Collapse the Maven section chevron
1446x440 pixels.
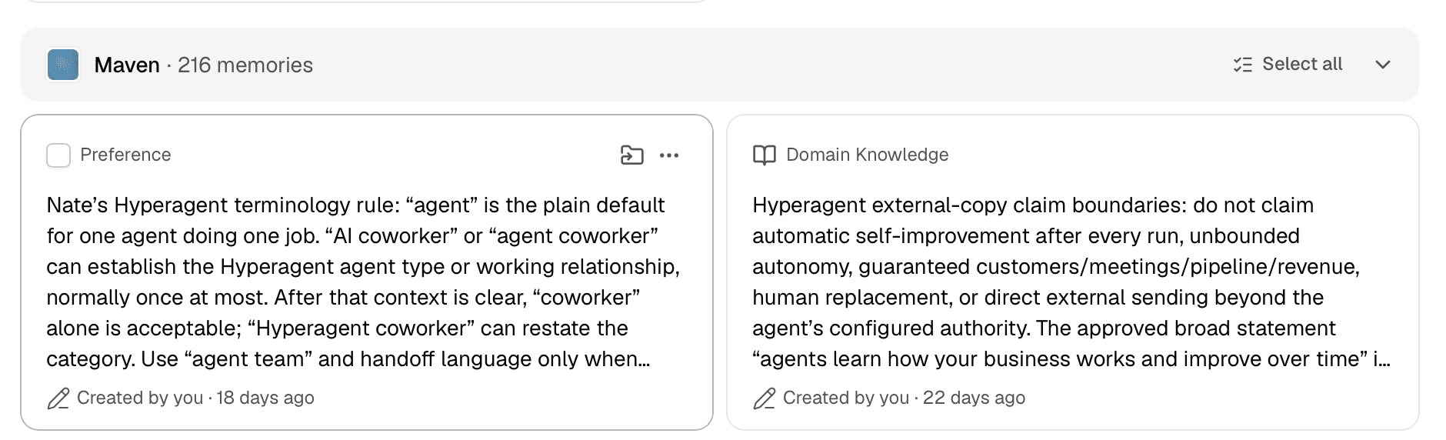pyautogui.click(x=1382, y=65)
